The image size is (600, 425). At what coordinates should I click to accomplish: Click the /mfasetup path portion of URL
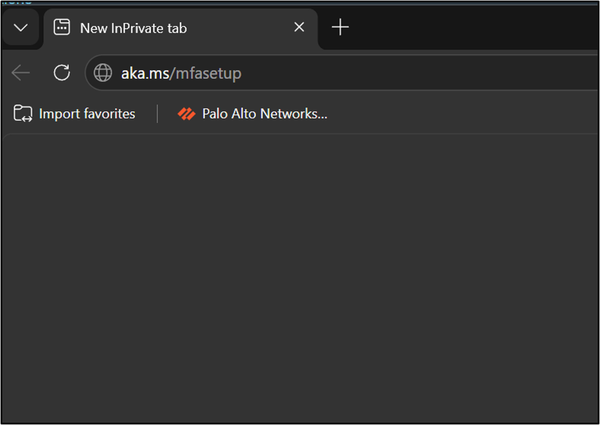[206, 73]
